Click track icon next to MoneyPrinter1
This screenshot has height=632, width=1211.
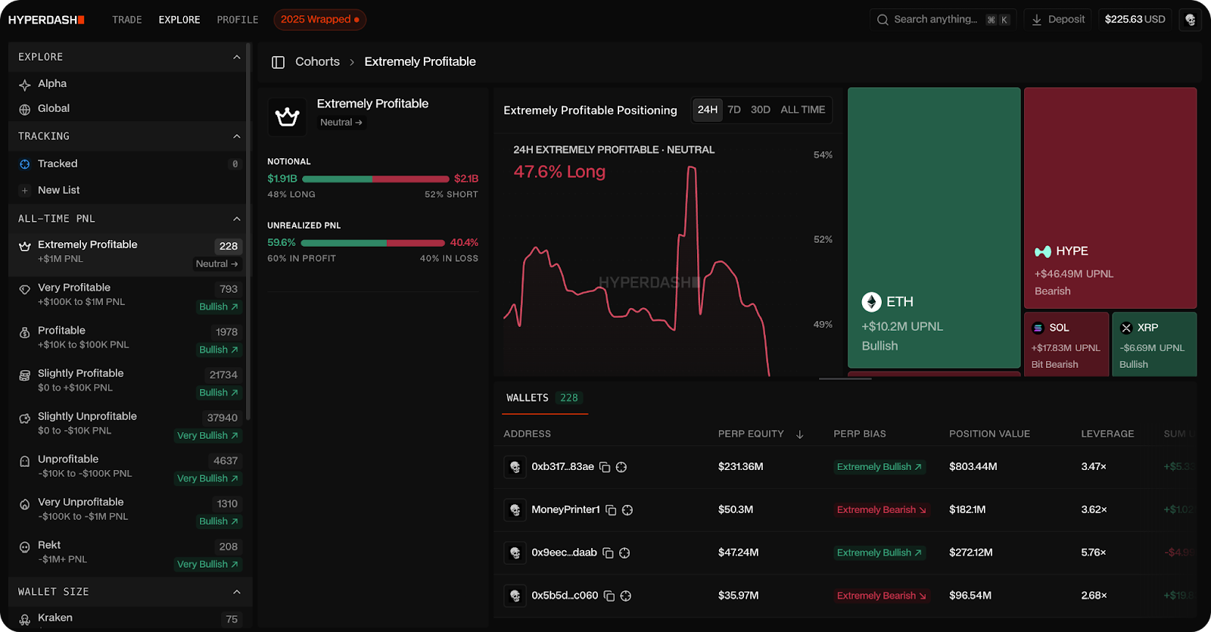coord(627,510)
